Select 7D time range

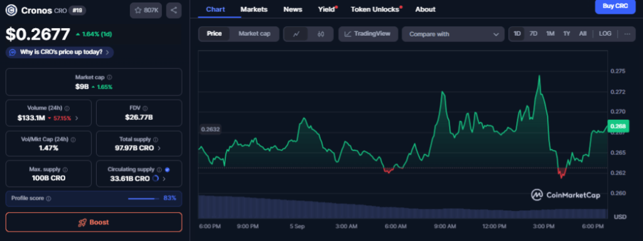533,34
